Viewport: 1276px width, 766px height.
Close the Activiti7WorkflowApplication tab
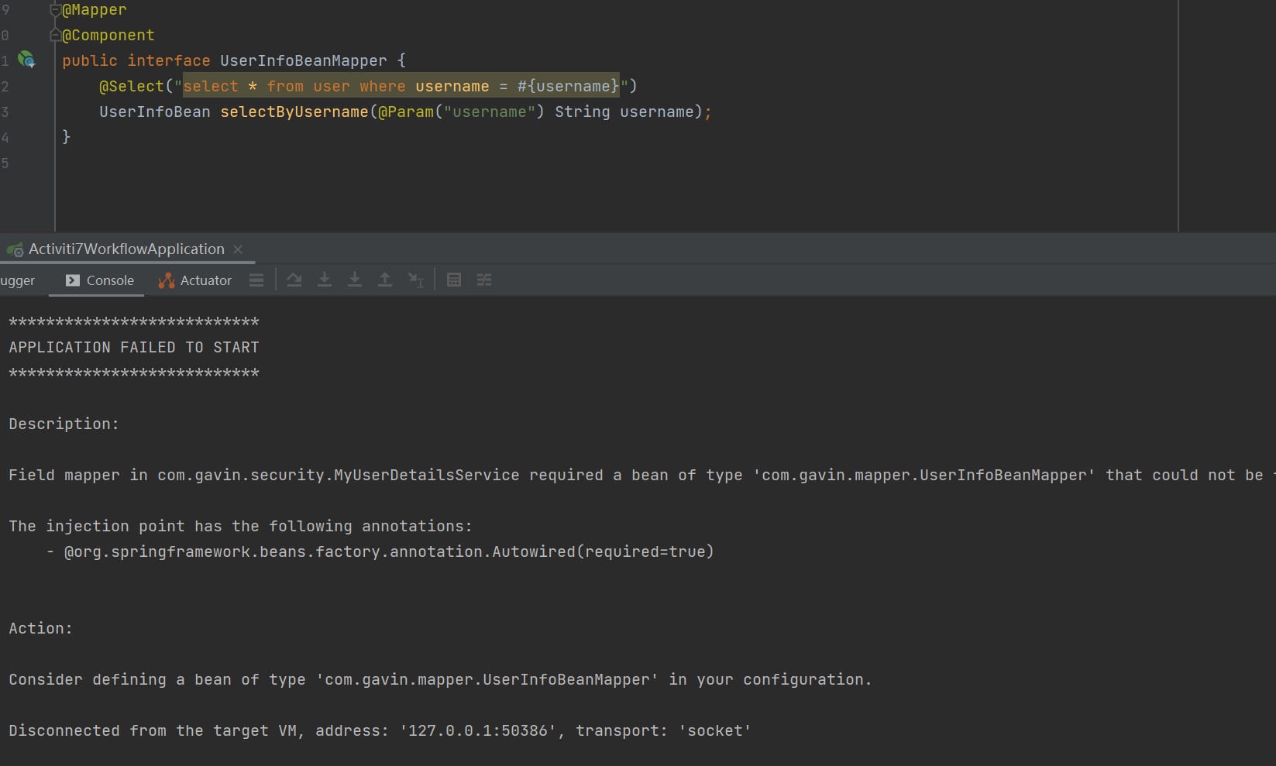coord(238,249)
